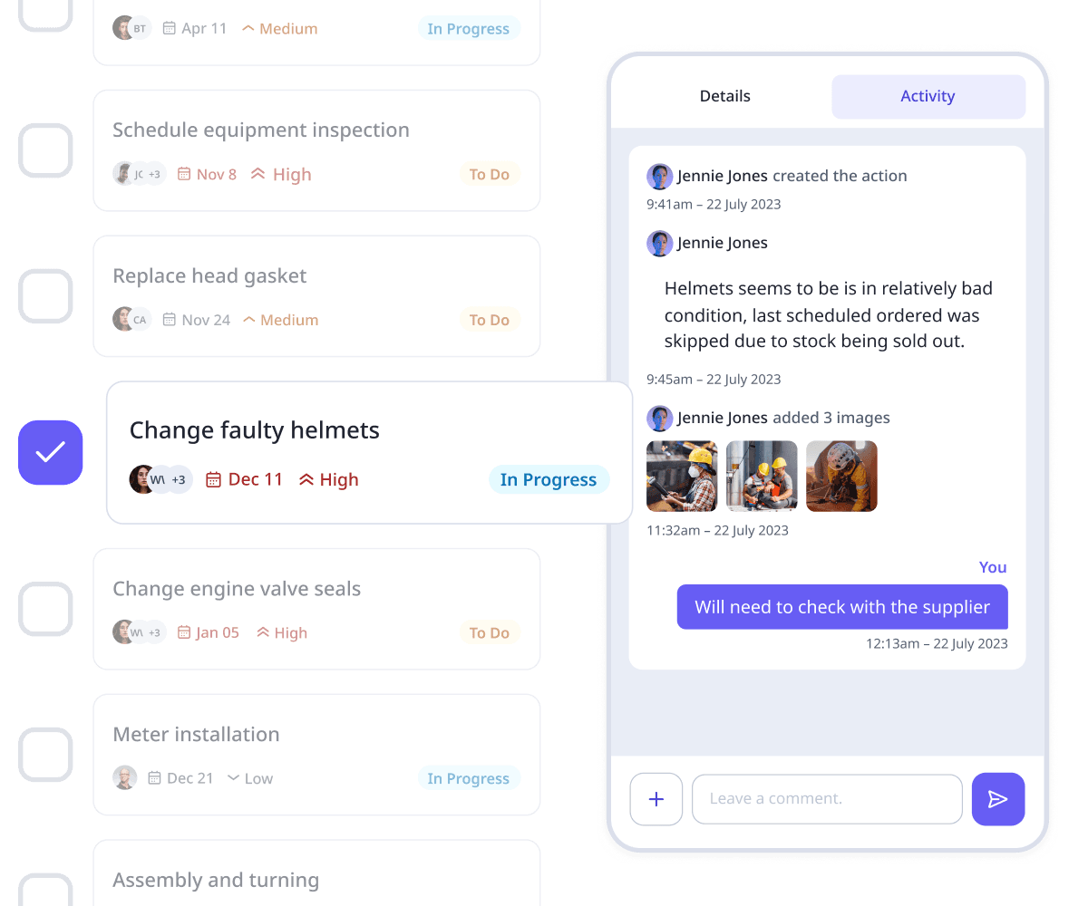Open the Change engine valve seals task
Screen dimensions: 1088x906
point(316,609)
